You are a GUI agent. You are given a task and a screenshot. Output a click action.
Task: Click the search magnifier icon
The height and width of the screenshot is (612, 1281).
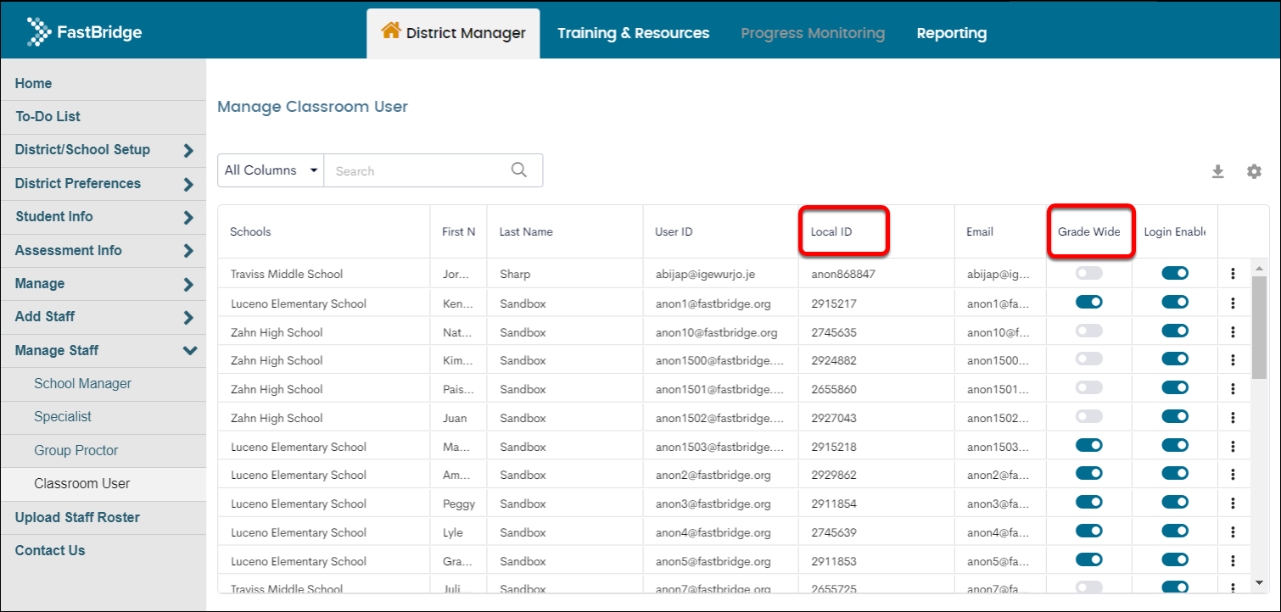pyautogui.click(x=519, y=170)
